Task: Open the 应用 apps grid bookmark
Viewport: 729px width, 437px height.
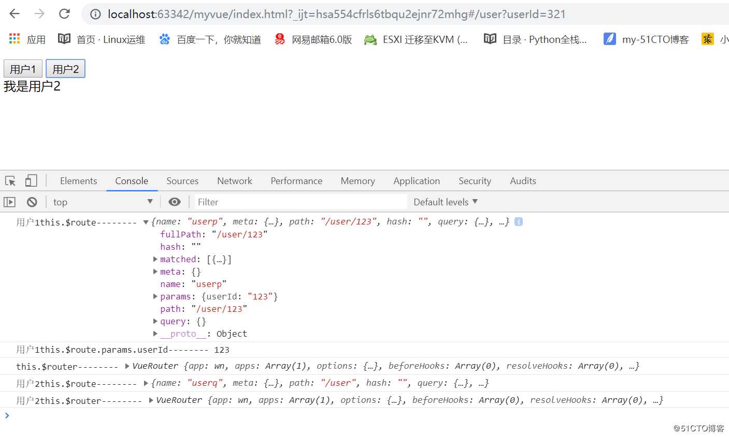Action: [x=27, y=39]
